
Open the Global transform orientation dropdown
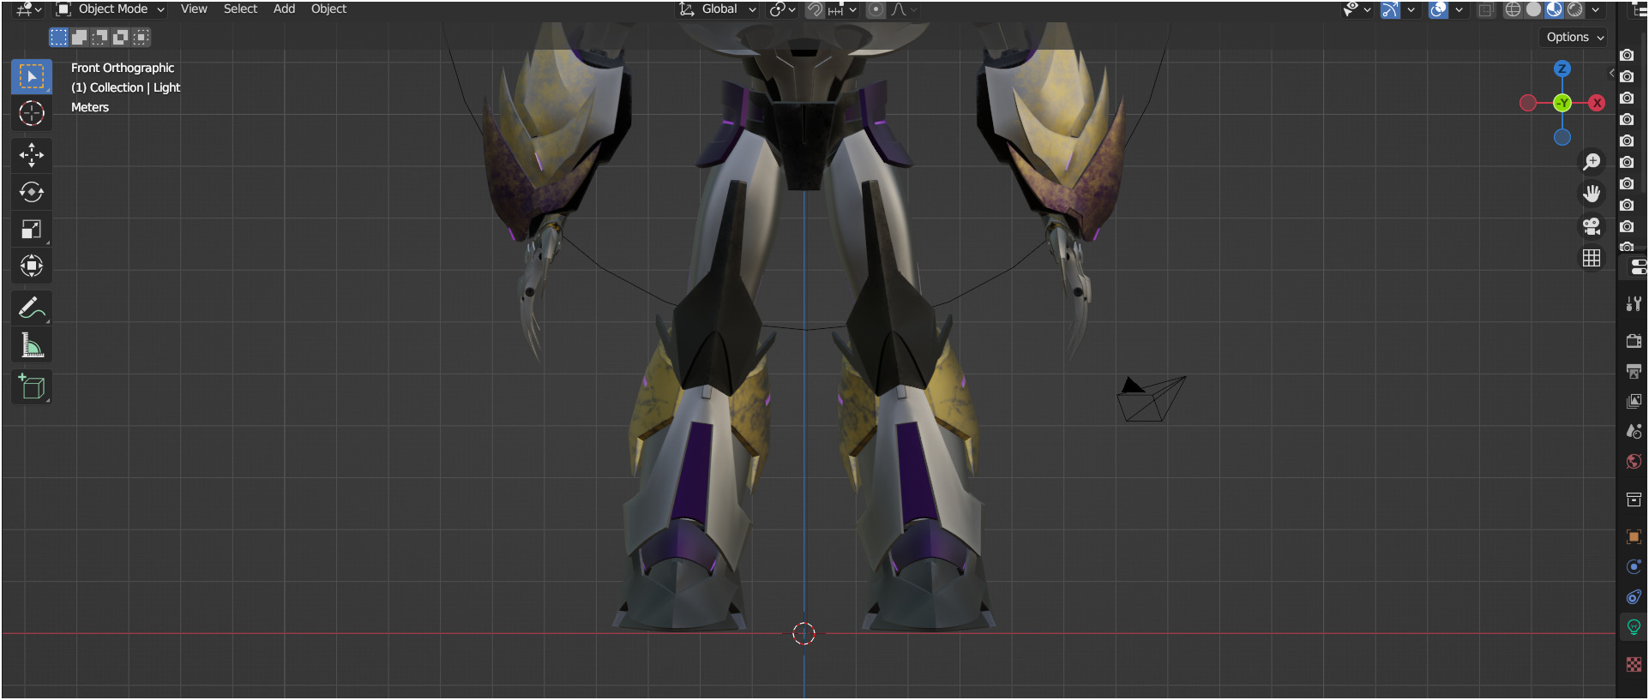click(x=719, y=9)
